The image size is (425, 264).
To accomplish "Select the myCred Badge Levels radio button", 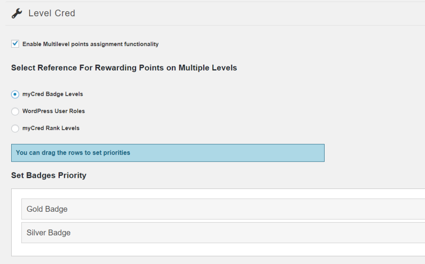I will (15, 94).
